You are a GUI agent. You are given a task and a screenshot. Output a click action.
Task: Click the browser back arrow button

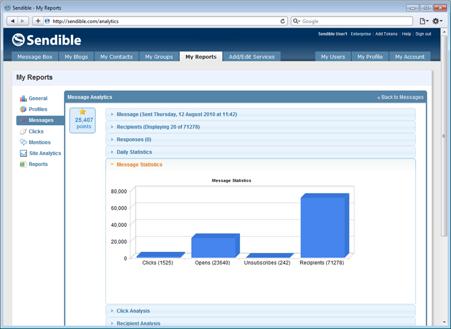tap(12, 21)
